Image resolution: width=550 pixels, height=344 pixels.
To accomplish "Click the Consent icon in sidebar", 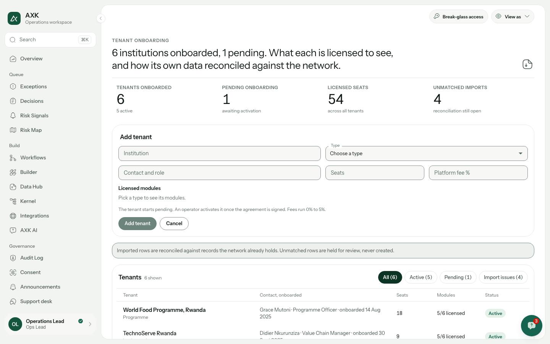I will [x=13, y=273].
